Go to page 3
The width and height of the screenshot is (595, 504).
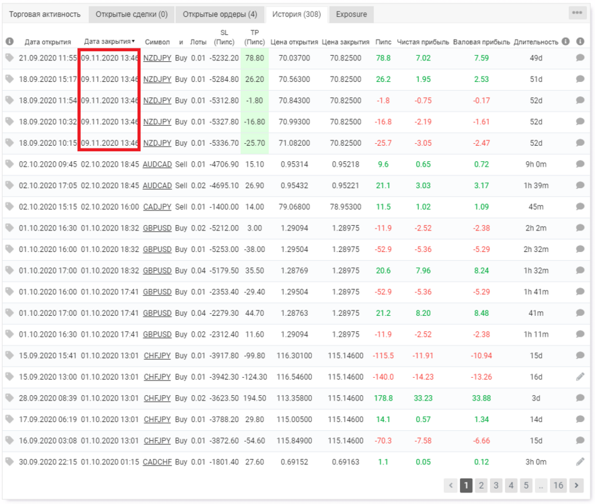(x=496, y=485)
